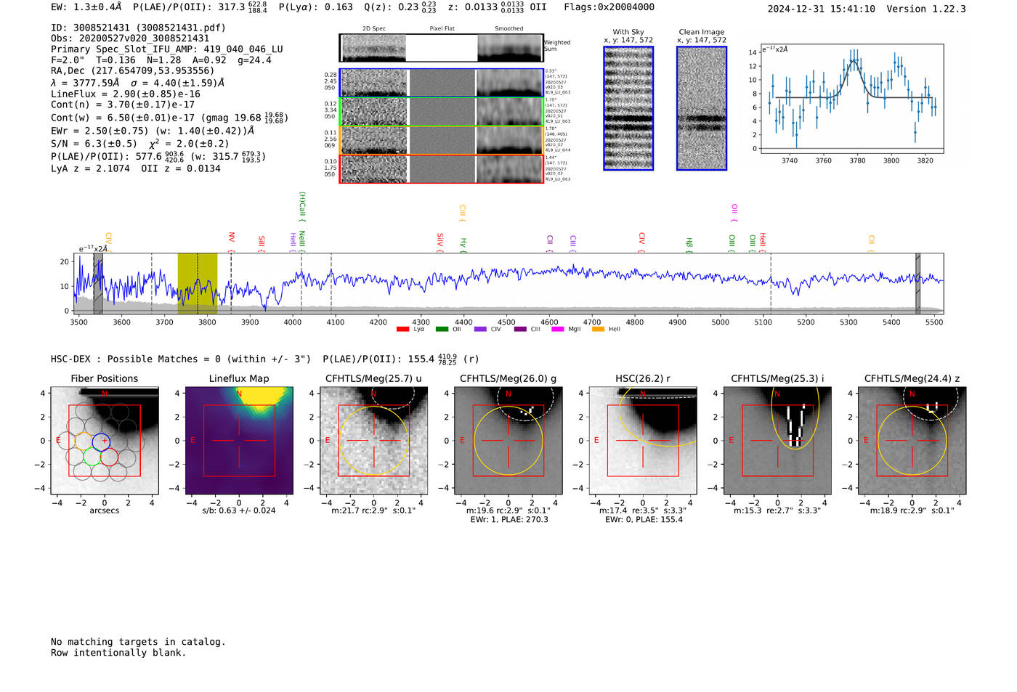The height and width of the screenshot is (692, 1017).
Task: Click the "S/N = 6.3(±0.5)" value
Action: pyautogui.click(x=94, y=144)
